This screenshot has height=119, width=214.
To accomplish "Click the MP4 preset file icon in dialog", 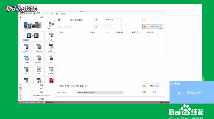I will click(x=59, y=20).
